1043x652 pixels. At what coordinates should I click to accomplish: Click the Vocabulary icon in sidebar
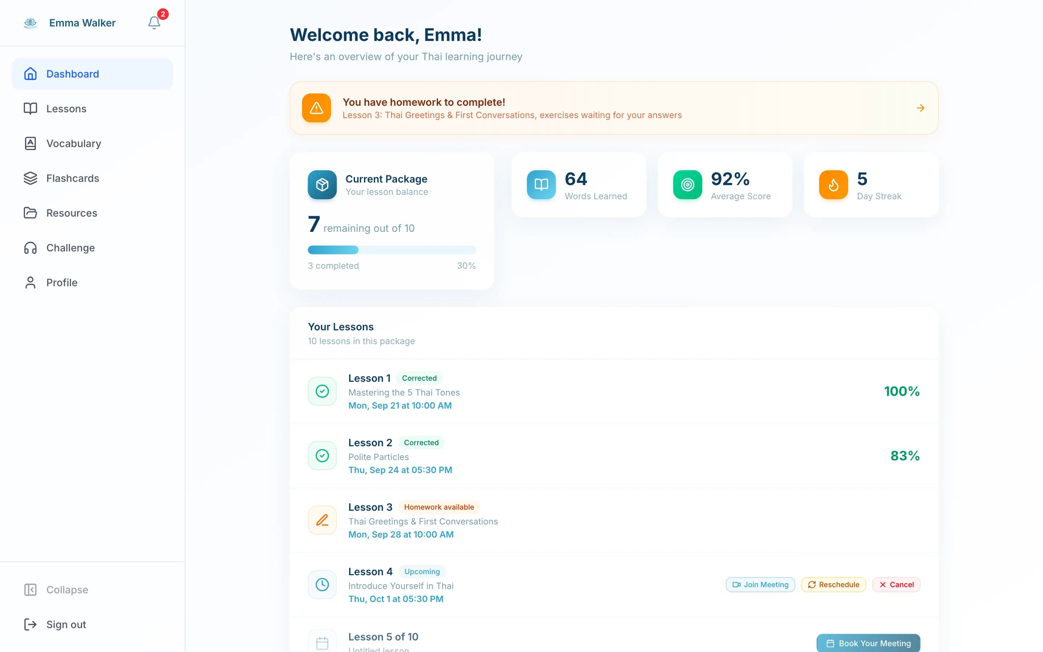pyautogui.click(x=30, y=143)
